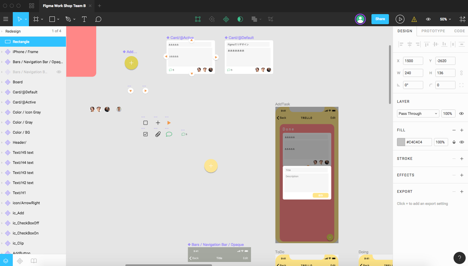Open a new tab with plus
This screenshot has height=266, width=468.
[x=99, y=6]
